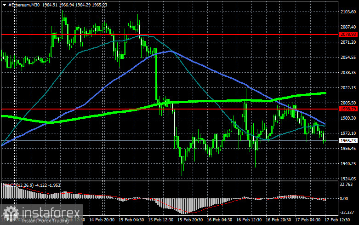Image resolution: width=359 pixels, height=225 pixels.
Task: Click the 1940.25 price scale value
Action: [x=348, y=164]
